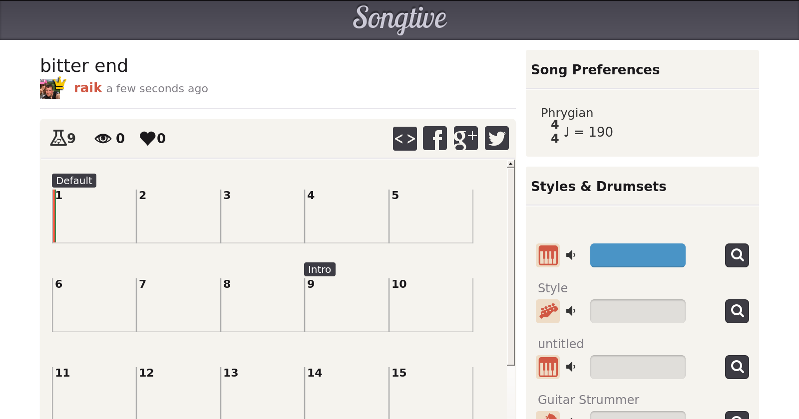The width and height of the screenshot is (799, 419).
Task: Click the eye views icon
Action: point(103,138)
